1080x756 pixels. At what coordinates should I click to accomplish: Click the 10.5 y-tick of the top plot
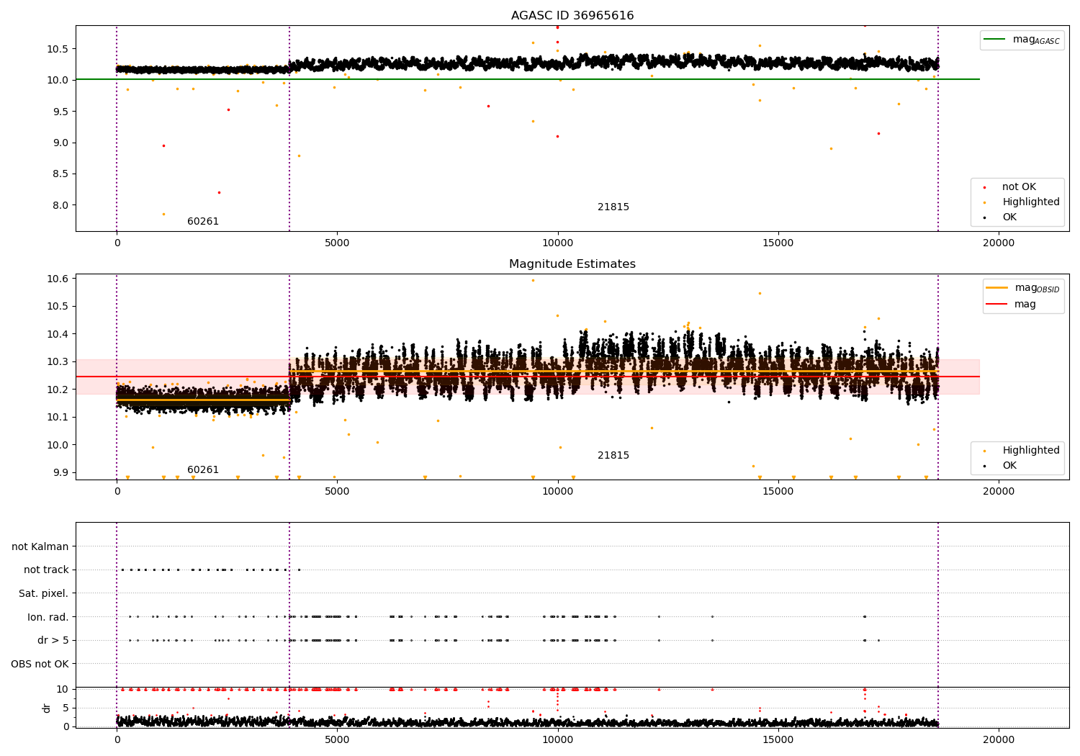point(58,49)
